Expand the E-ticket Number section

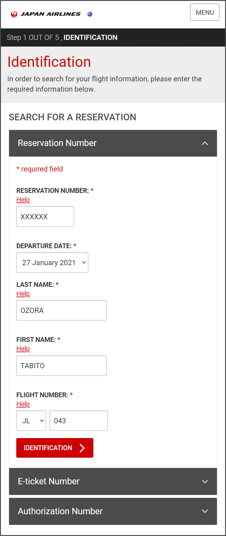(113, 481)
